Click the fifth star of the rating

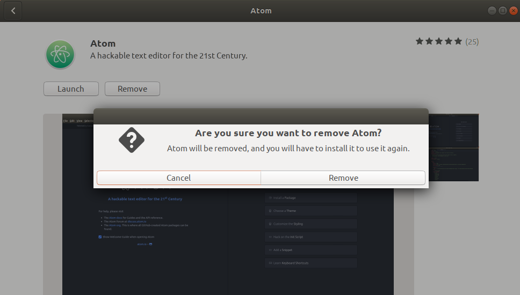coord(458,41)
